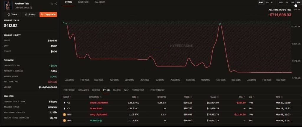Image resolution: width=302 pixels, height=127 pixels.
Task: Click the Open Long direction text
Action: click(96, 121)
